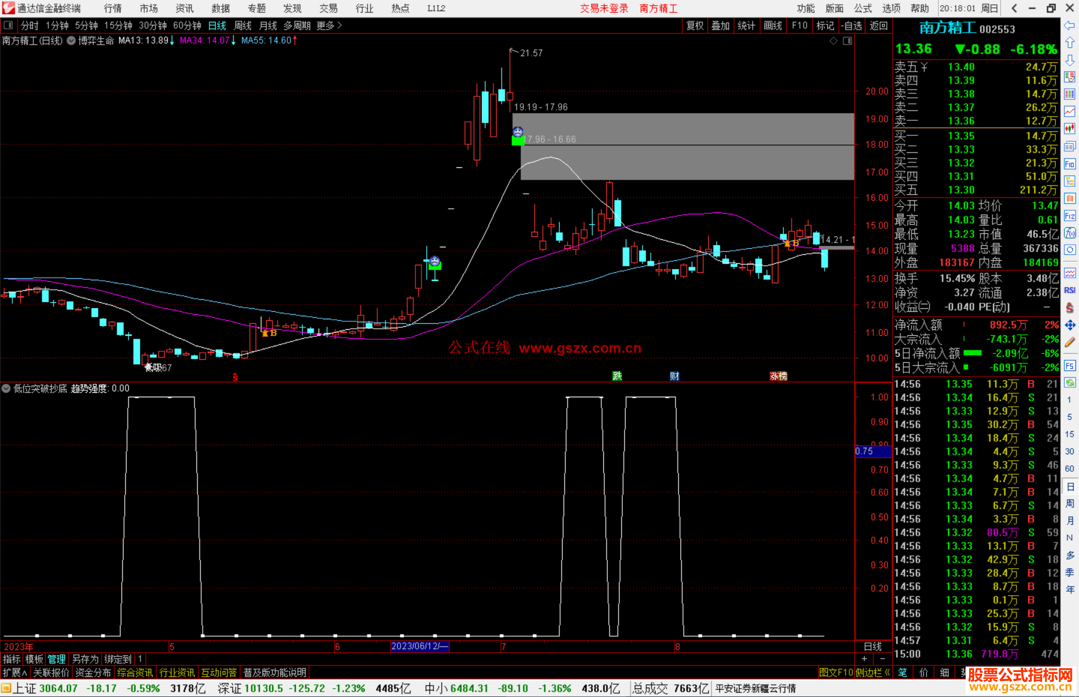Viewport: 1079px width, 697px height.
Task: Open the line trend chart sidebar icon
Action: [x=1070, y=111]
